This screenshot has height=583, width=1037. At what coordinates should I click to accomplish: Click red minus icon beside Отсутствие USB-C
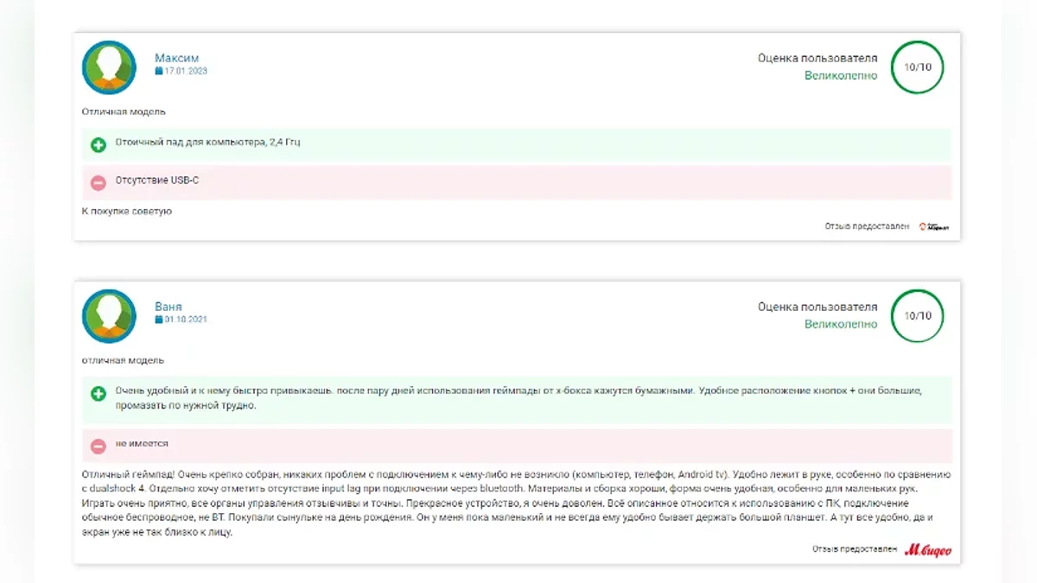tap(99, 182)
